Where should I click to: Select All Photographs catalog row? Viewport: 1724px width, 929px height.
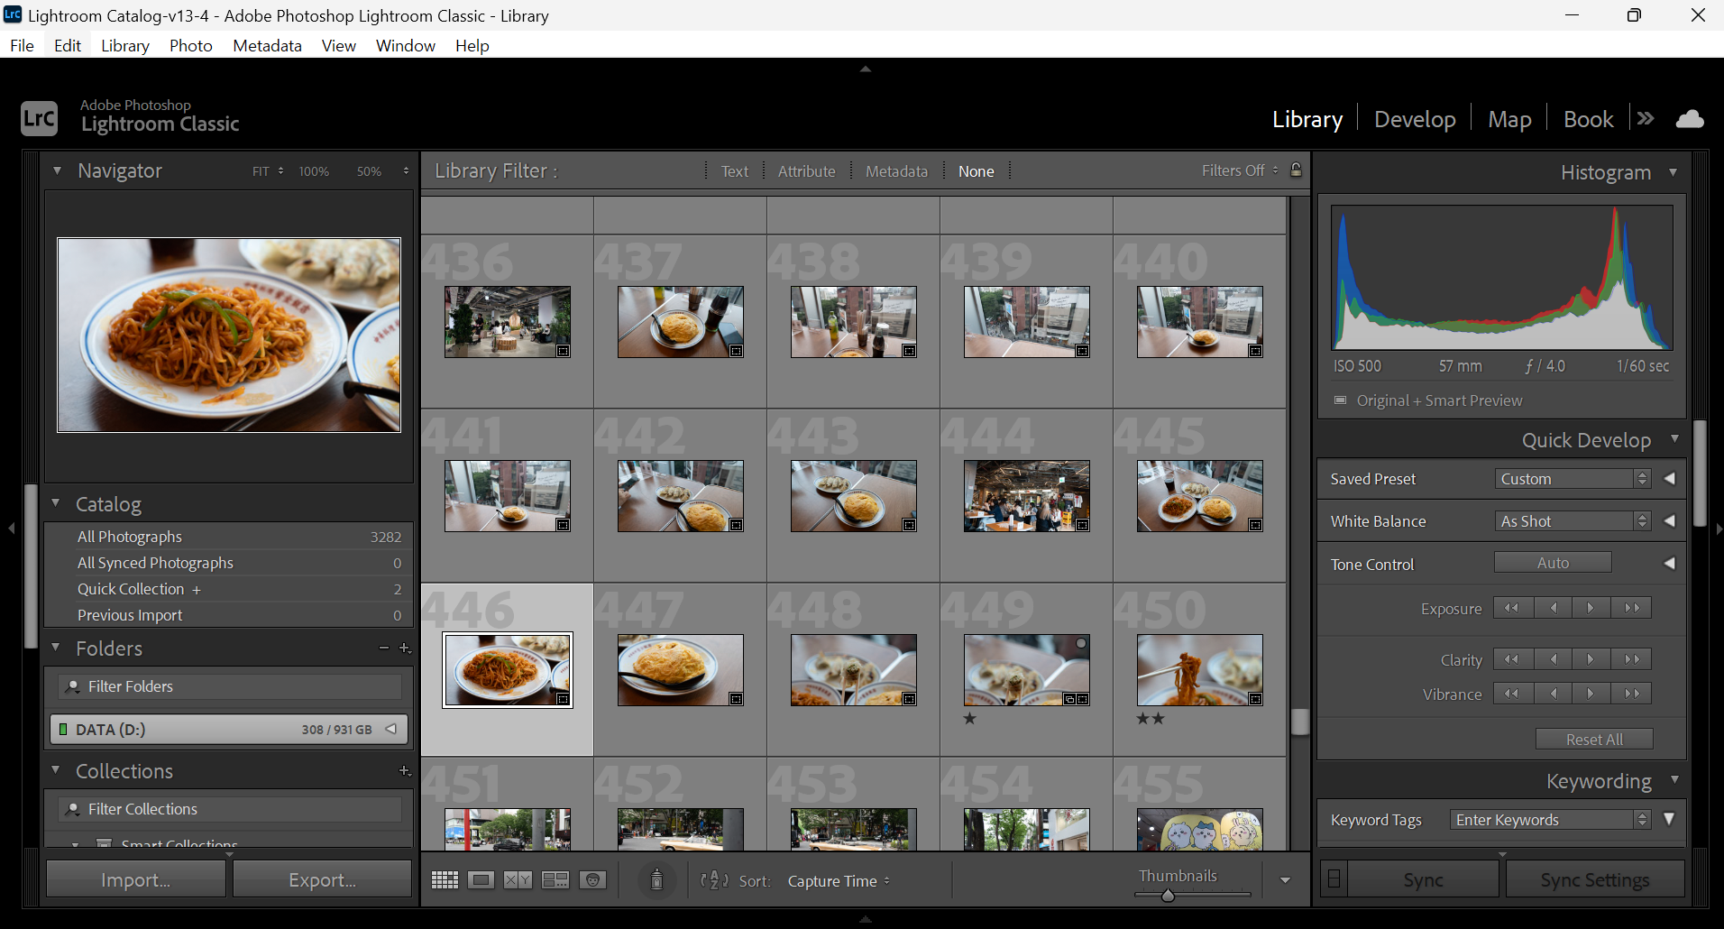[x=229, y=537]
